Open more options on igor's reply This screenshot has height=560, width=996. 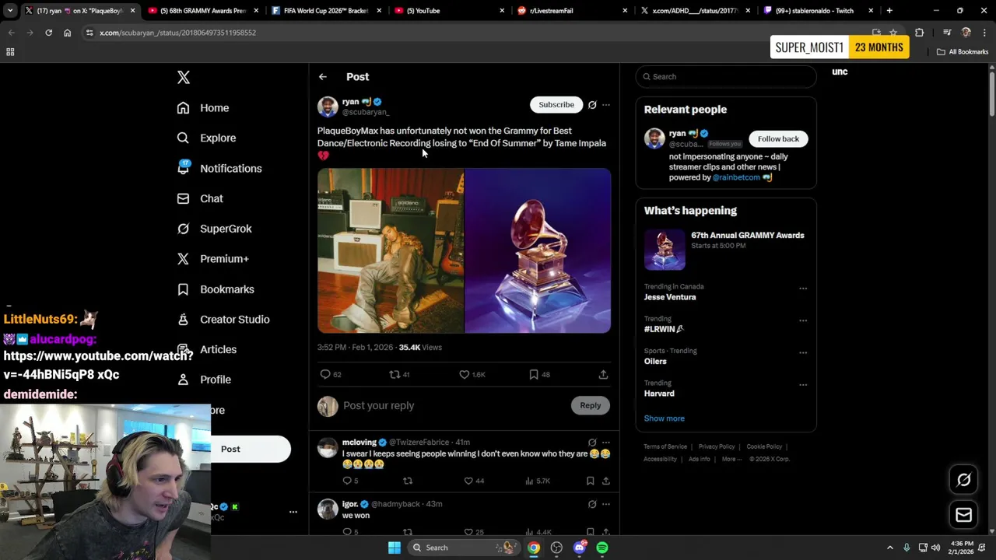point(606,504)
